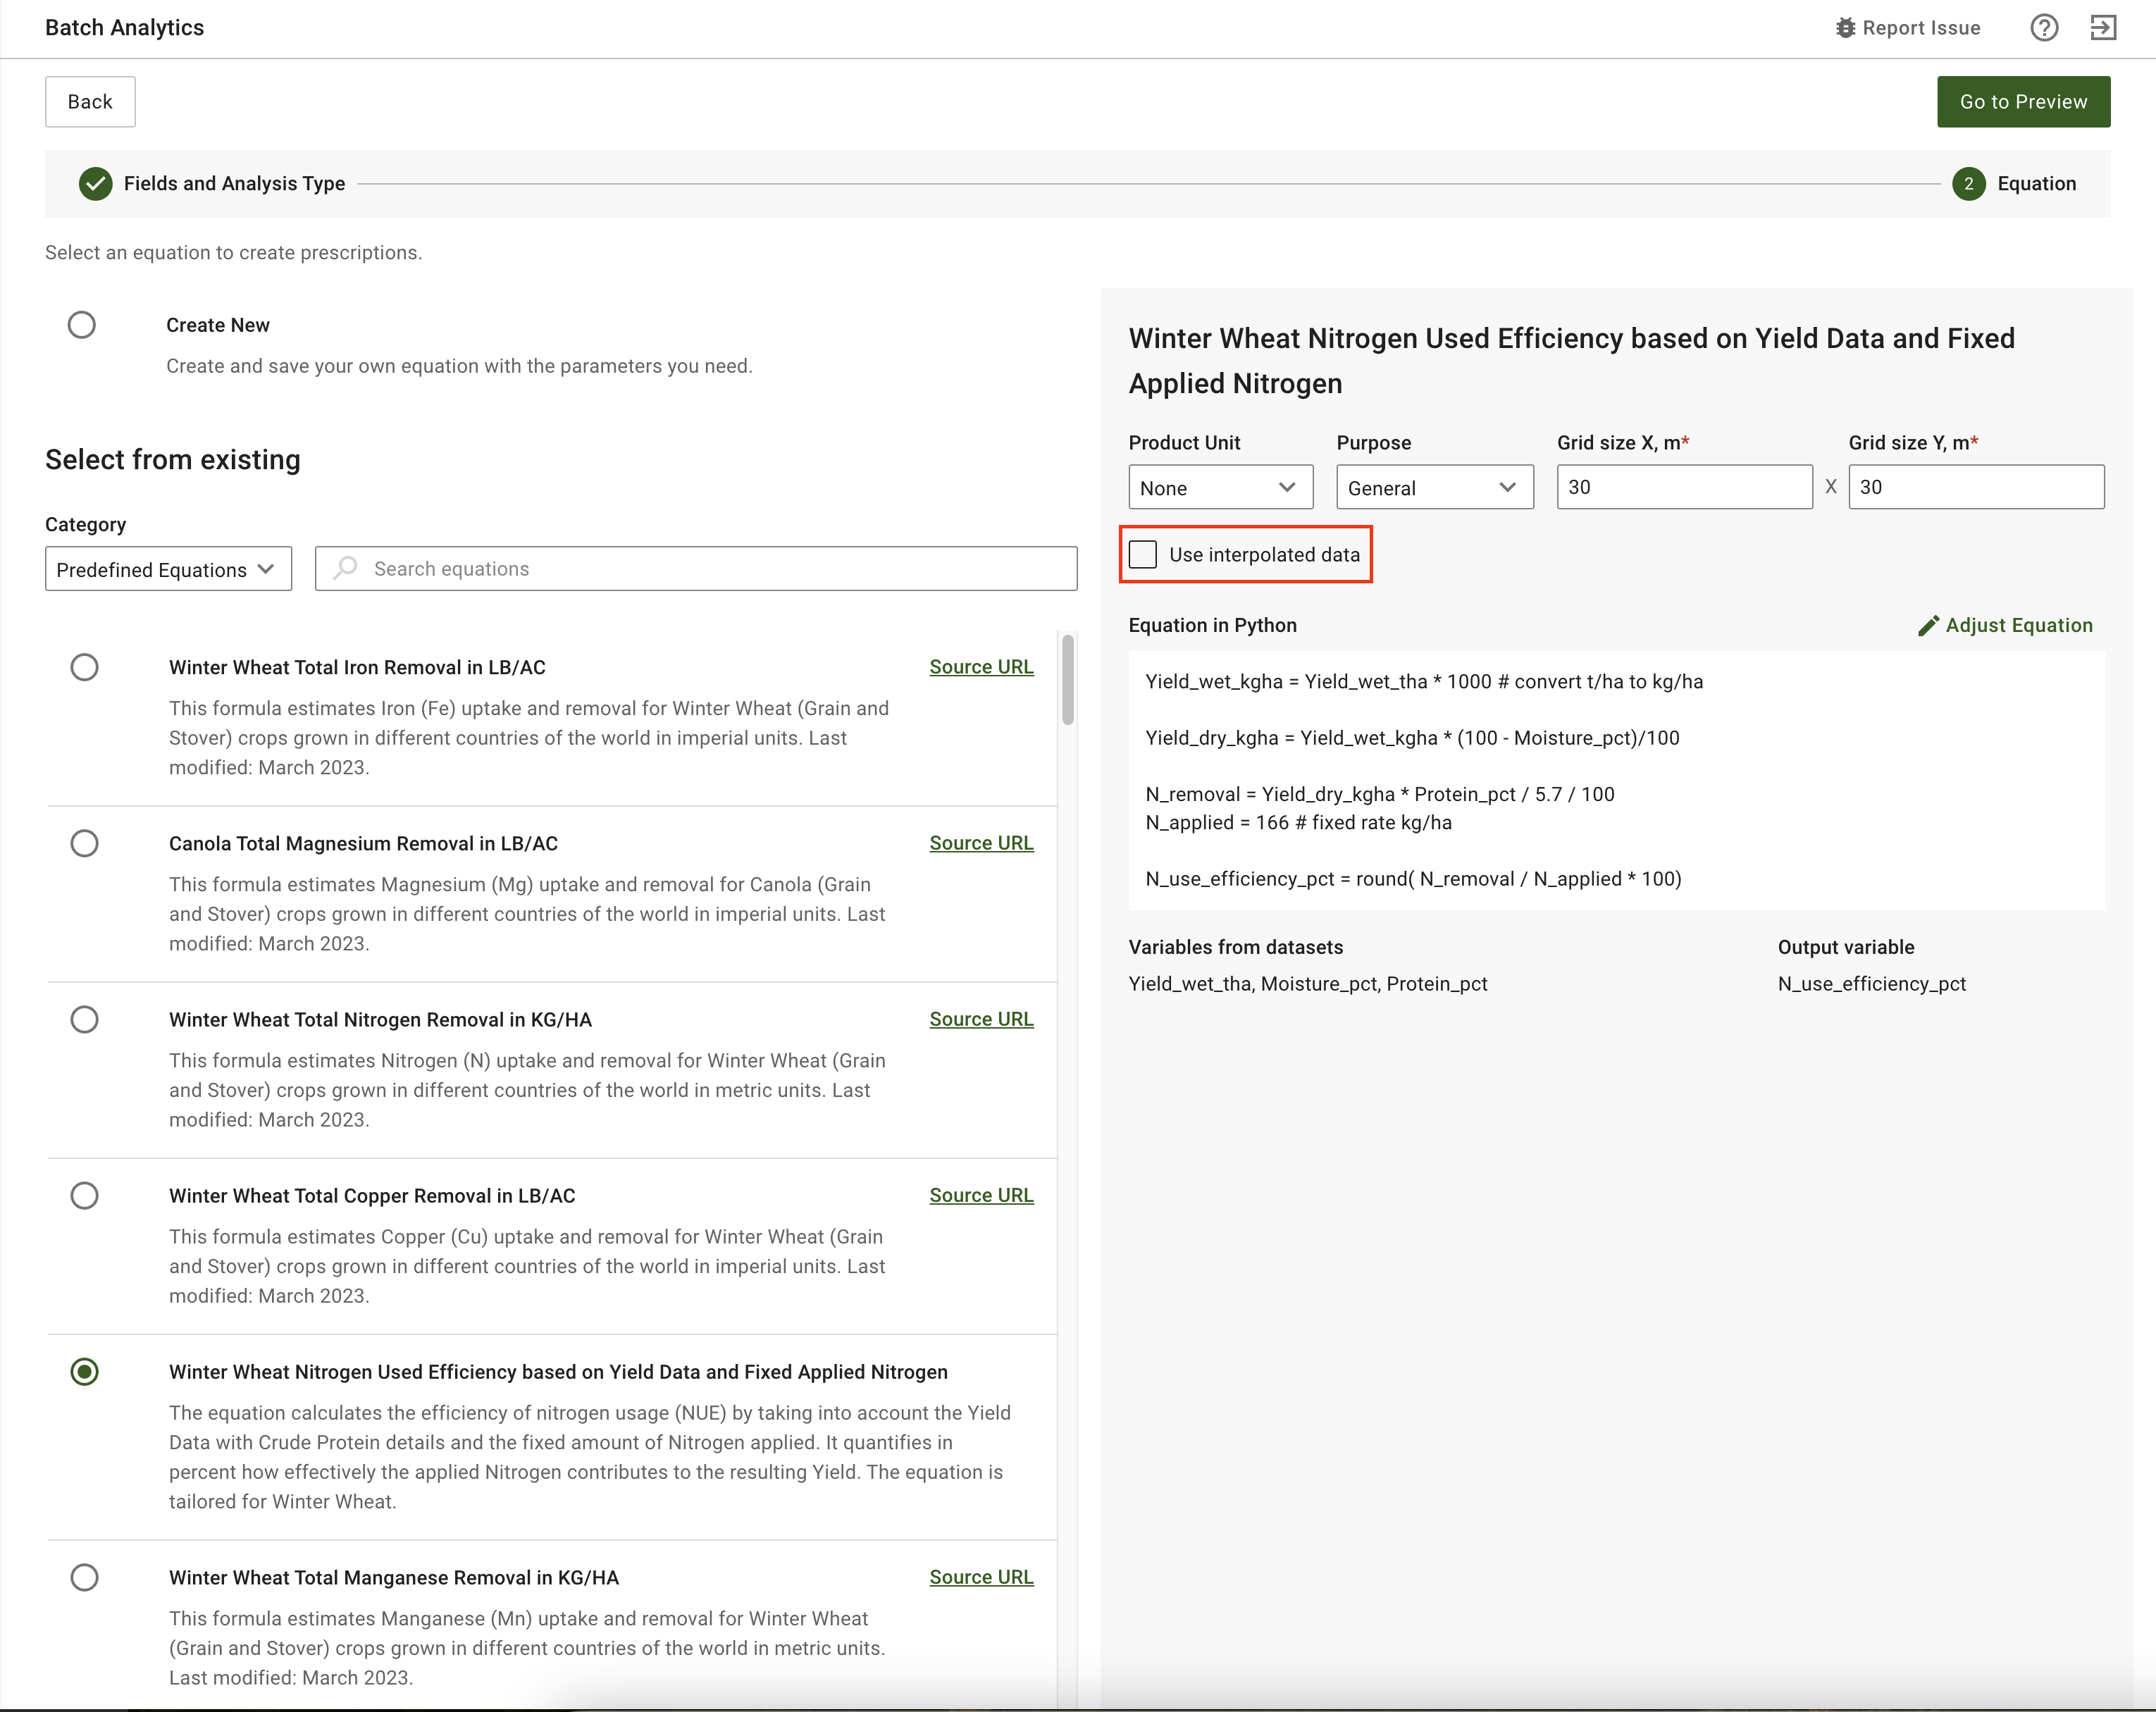
Task: Select Winter Wheat Total Iron Removal radio
Action: click(85, 667)
